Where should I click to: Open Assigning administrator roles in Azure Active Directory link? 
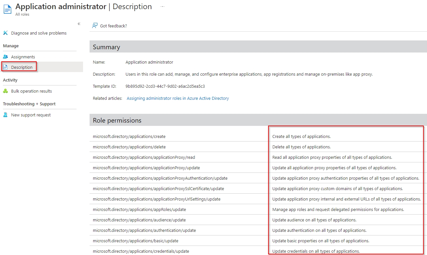pyautogui.click(x=178, y=98)
